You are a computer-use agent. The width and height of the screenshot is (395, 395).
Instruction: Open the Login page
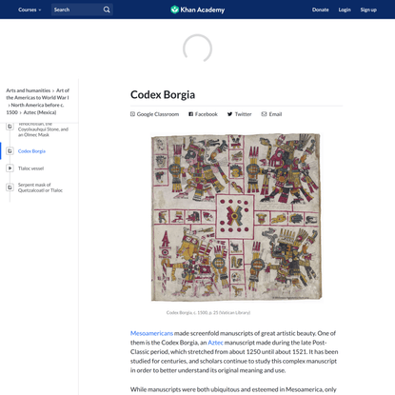[345, 10]
